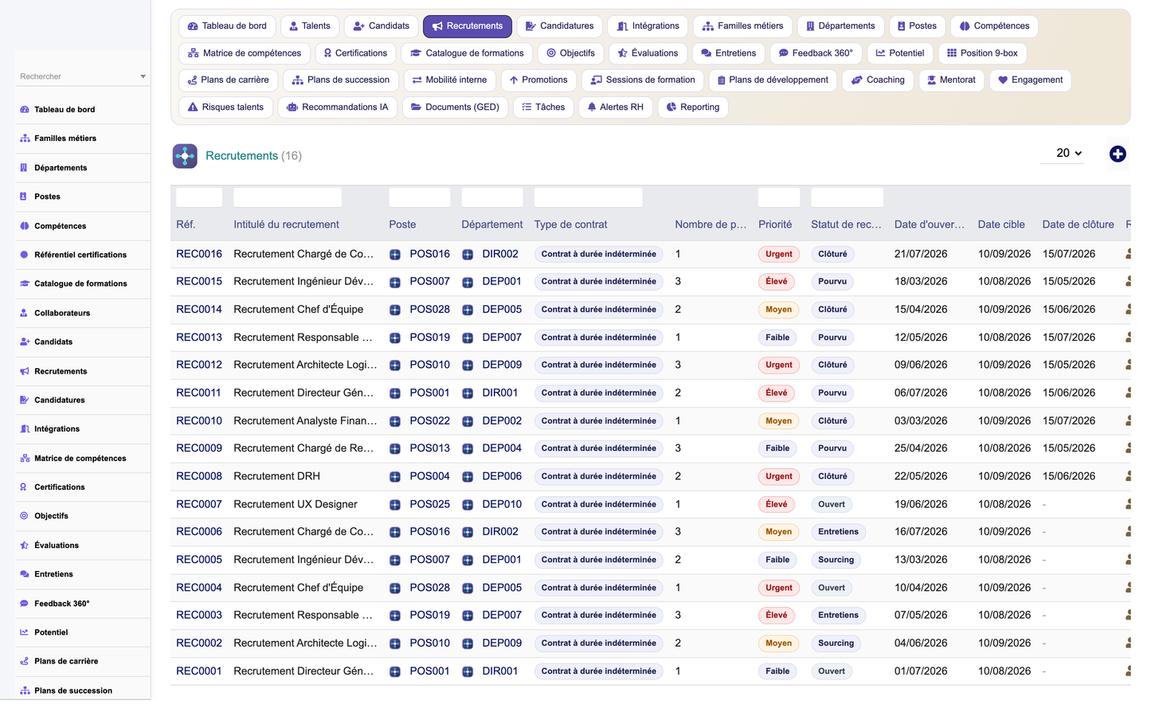Open the REC0012 recruitment reference link
This screenshot has width=1151, height=712.
click(x=199, y=365)
